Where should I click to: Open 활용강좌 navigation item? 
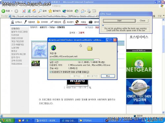[x=55, y=22]
